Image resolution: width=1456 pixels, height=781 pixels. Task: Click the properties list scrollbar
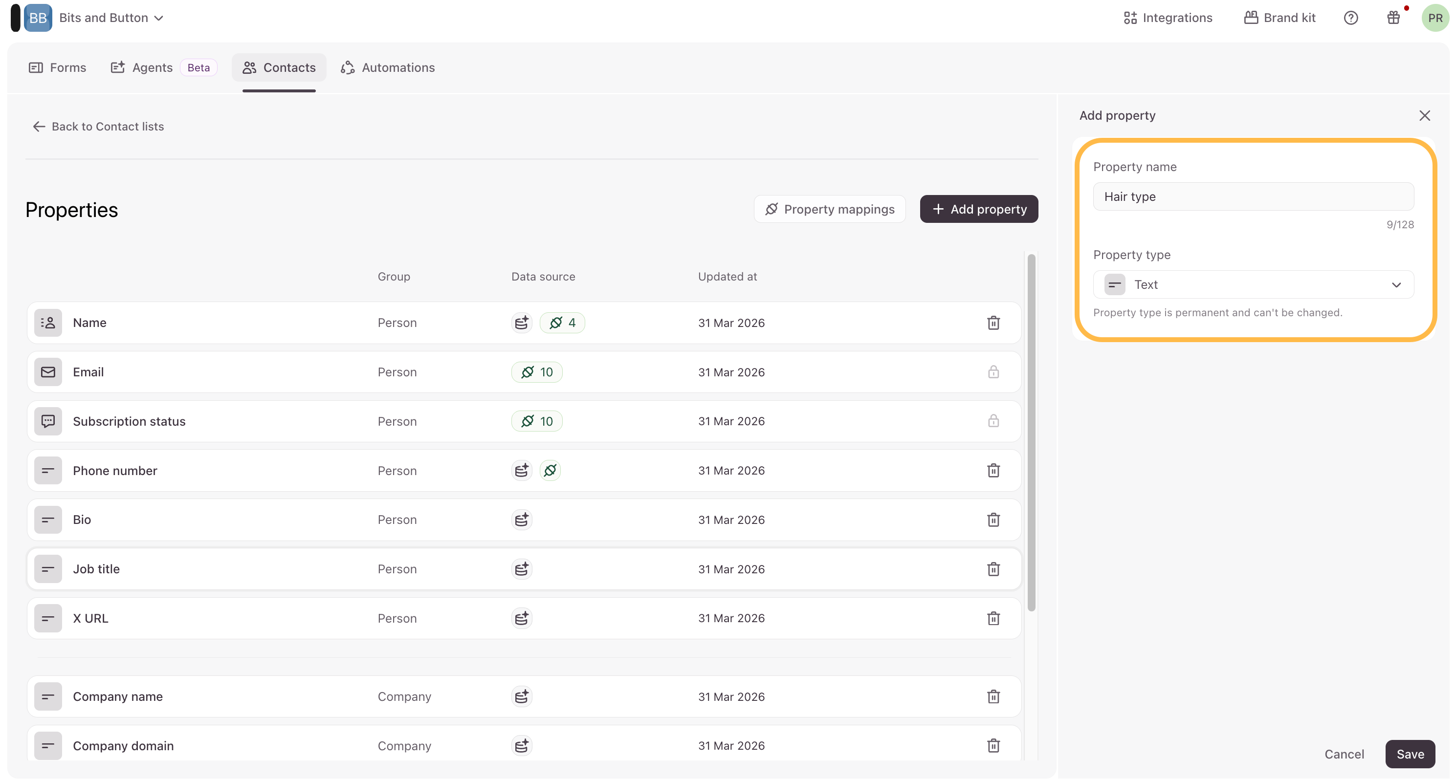[1031, 433]
